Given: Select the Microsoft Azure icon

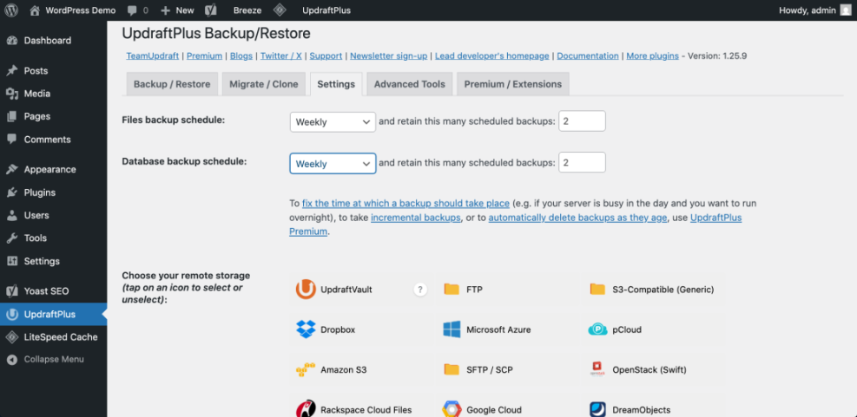Looking at the screenshot, I should 452,329.
